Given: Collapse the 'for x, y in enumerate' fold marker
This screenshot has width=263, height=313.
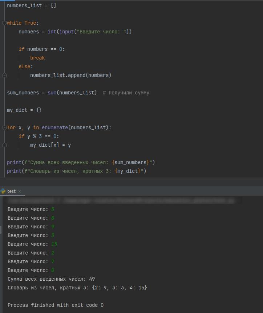Looking at the screenshot, I should click(4, 127).
